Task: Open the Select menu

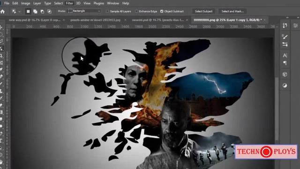Action: [58, 3]
